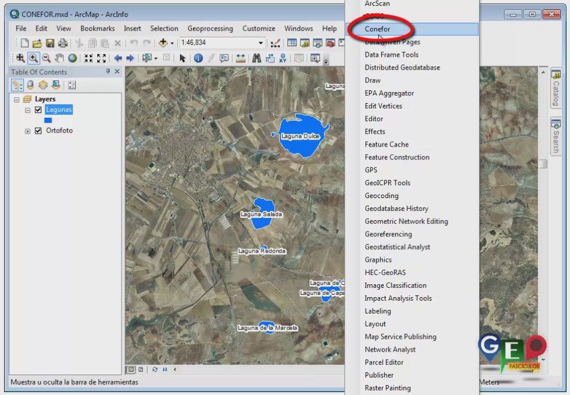Activate the Measure ruler tool
Screen dimensions: 570x395
pos(240,58)
